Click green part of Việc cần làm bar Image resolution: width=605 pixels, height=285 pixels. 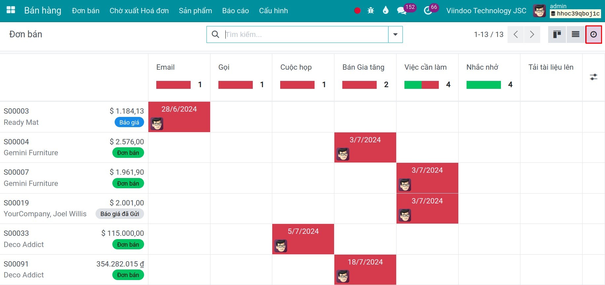click(x=413, y=85)
